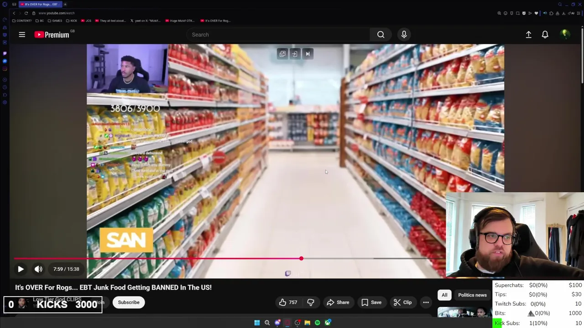Open the Huge Mizkif OTK bookmark
The width and height of the screenshot is (584, 328).
(x=180, y=20)
